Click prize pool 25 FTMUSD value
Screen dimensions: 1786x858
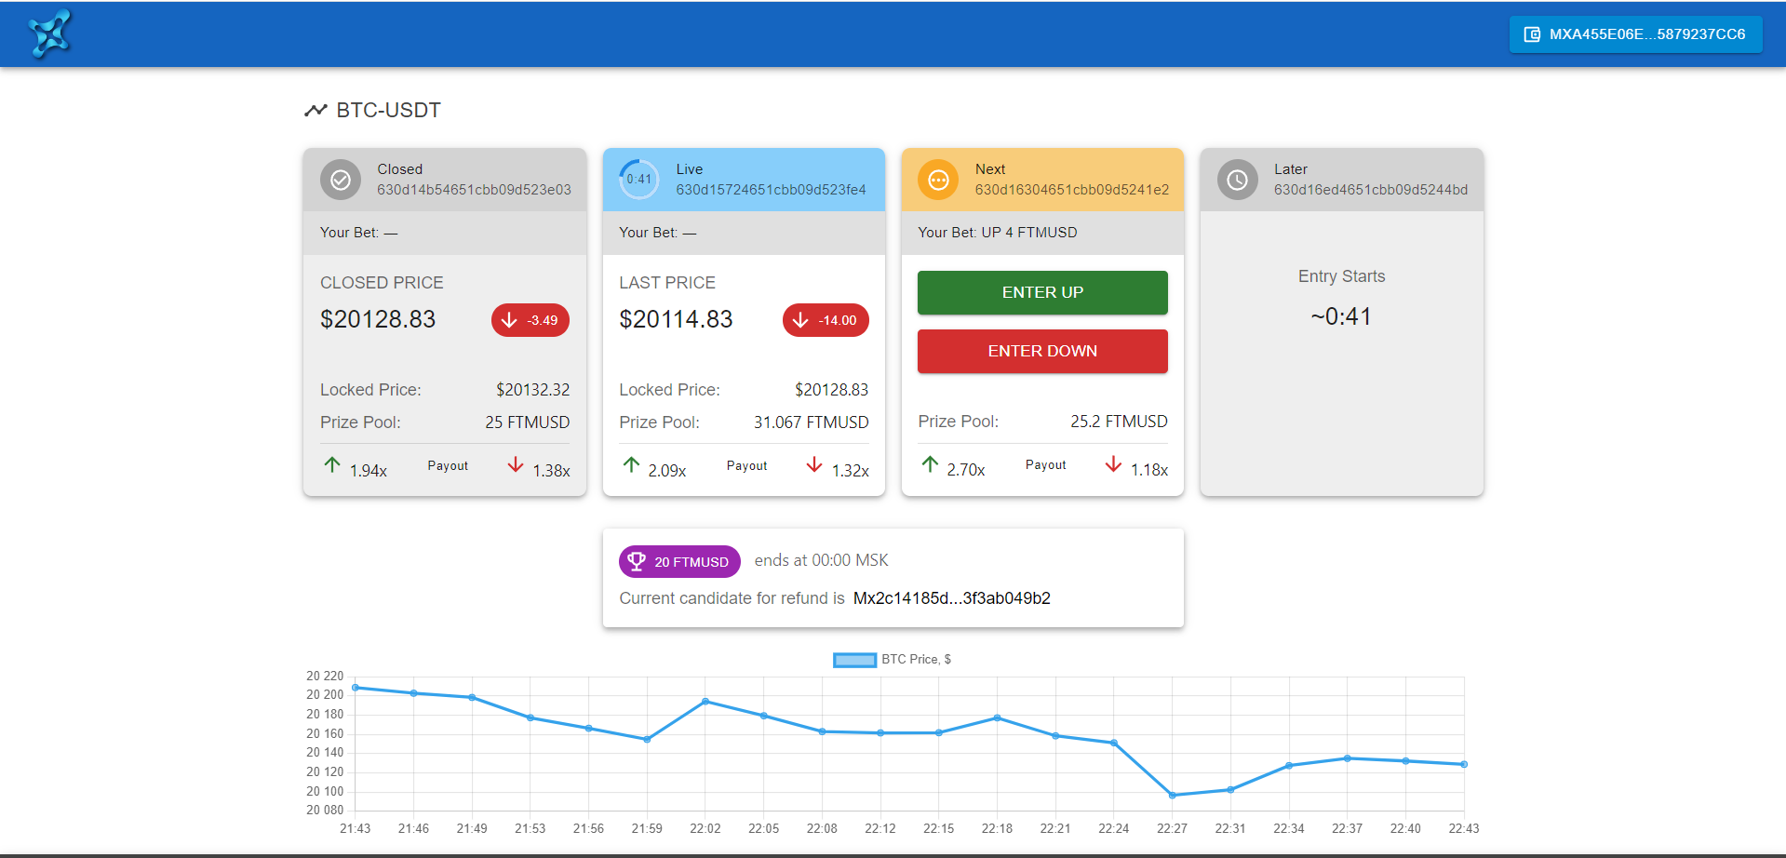pyautogui.click(x=527, y=422)
